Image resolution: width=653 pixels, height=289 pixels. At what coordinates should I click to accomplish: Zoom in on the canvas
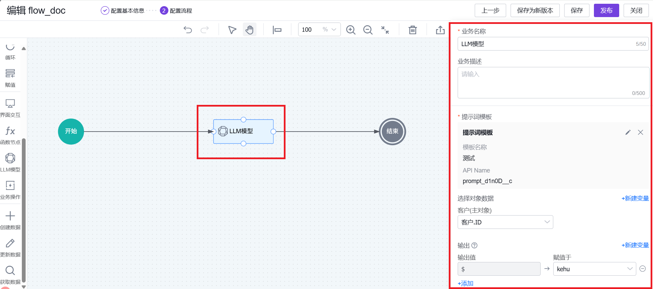click(x=351, y=30)
